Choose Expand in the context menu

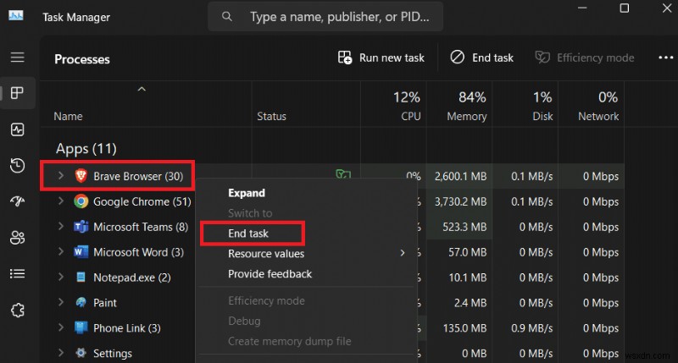(x=247, y=193)
